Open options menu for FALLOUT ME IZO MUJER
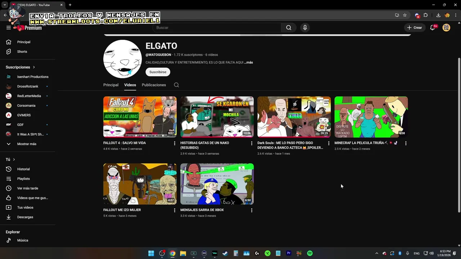461x259 pixels. click(175, 210)
